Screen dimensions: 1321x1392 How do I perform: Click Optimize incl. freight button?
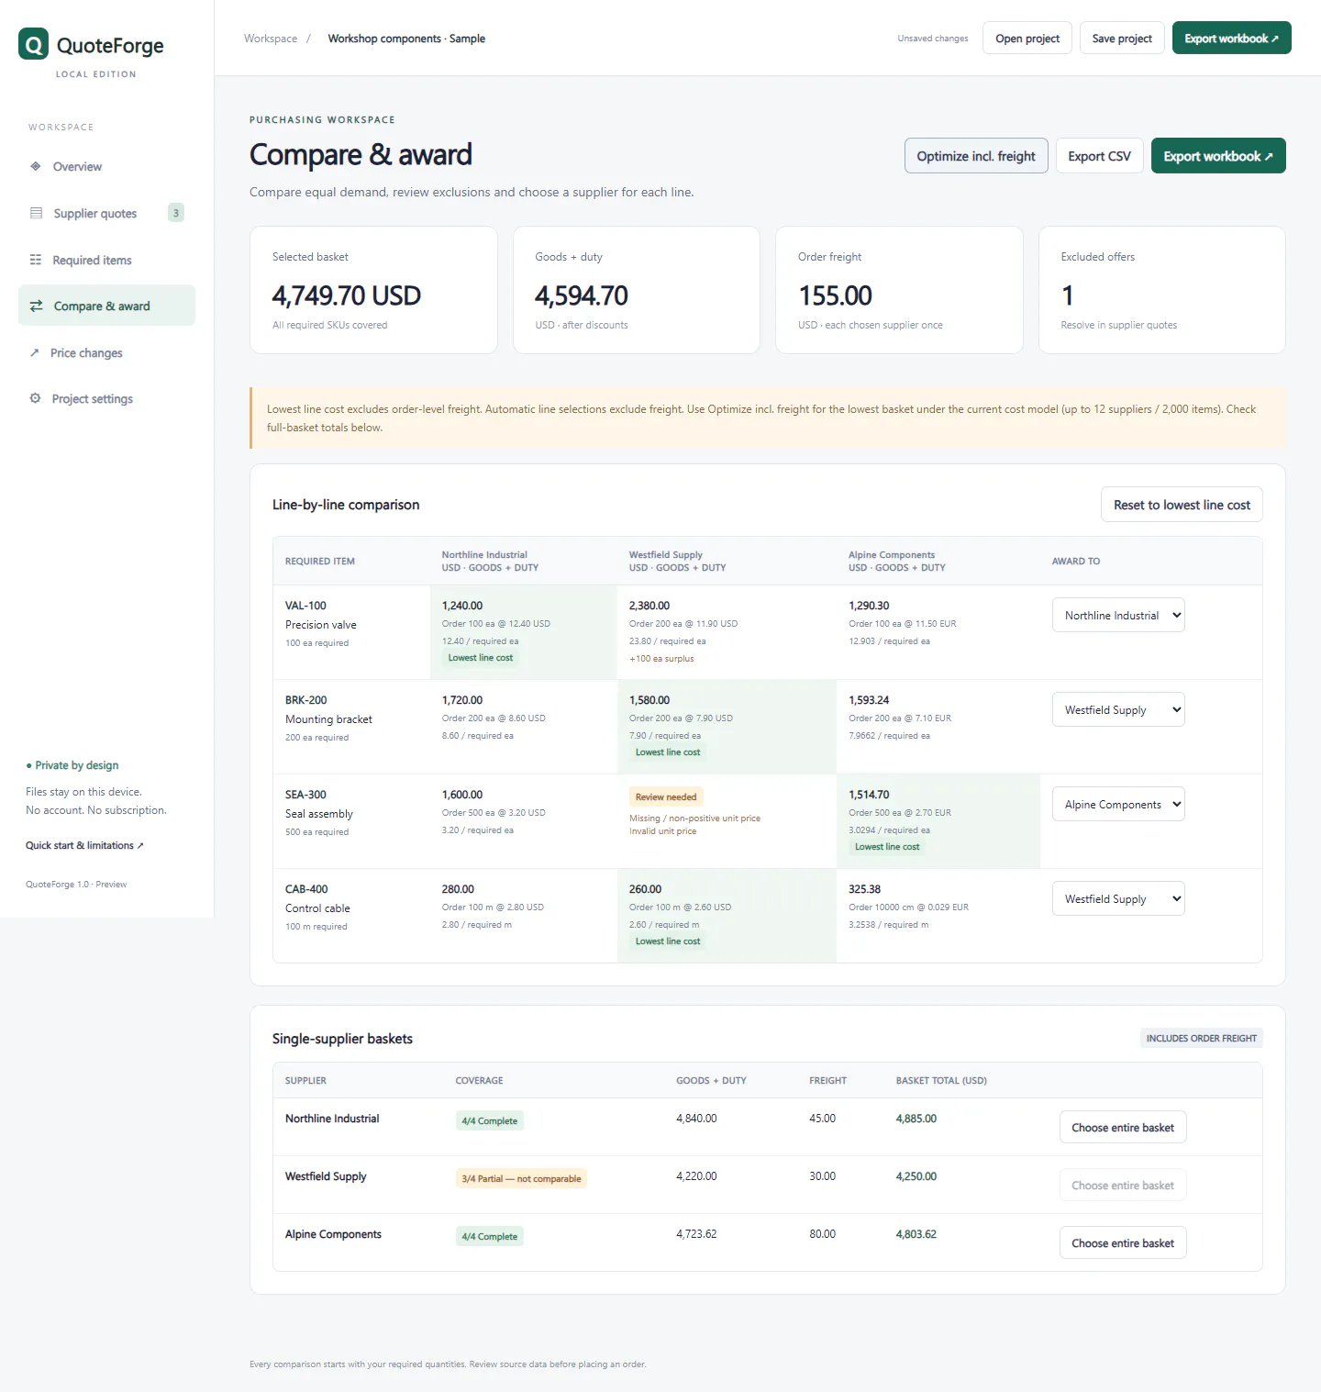976,156
